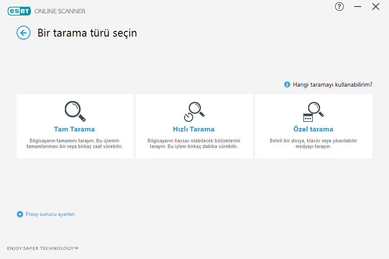Open the Hangi taramayı kullanabilirim? link
The height and width of the screenshot is (259, 389).
[332, 84]
